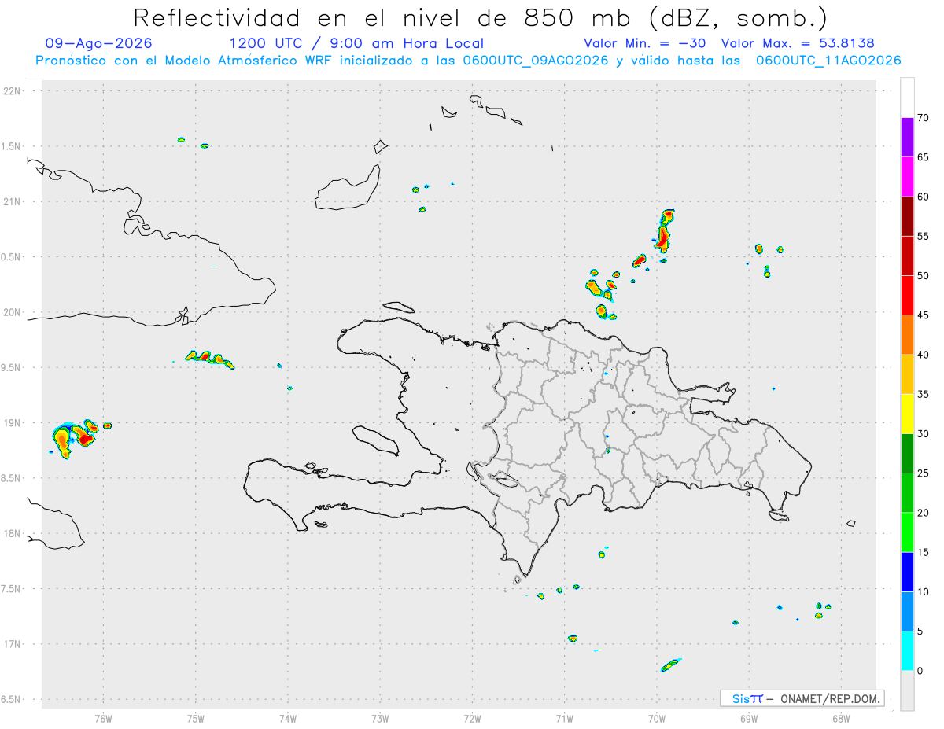
Task: Click the '18N' latitude label
Action: 13,534
